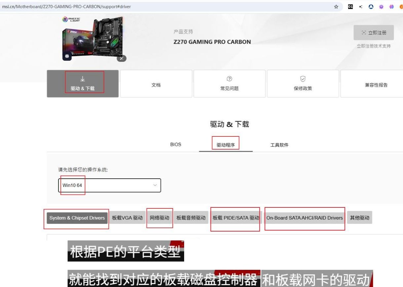This screenshot has width=403, height=287.
Task: Bookmark this page with the star icon
Action: click(336, 7)
